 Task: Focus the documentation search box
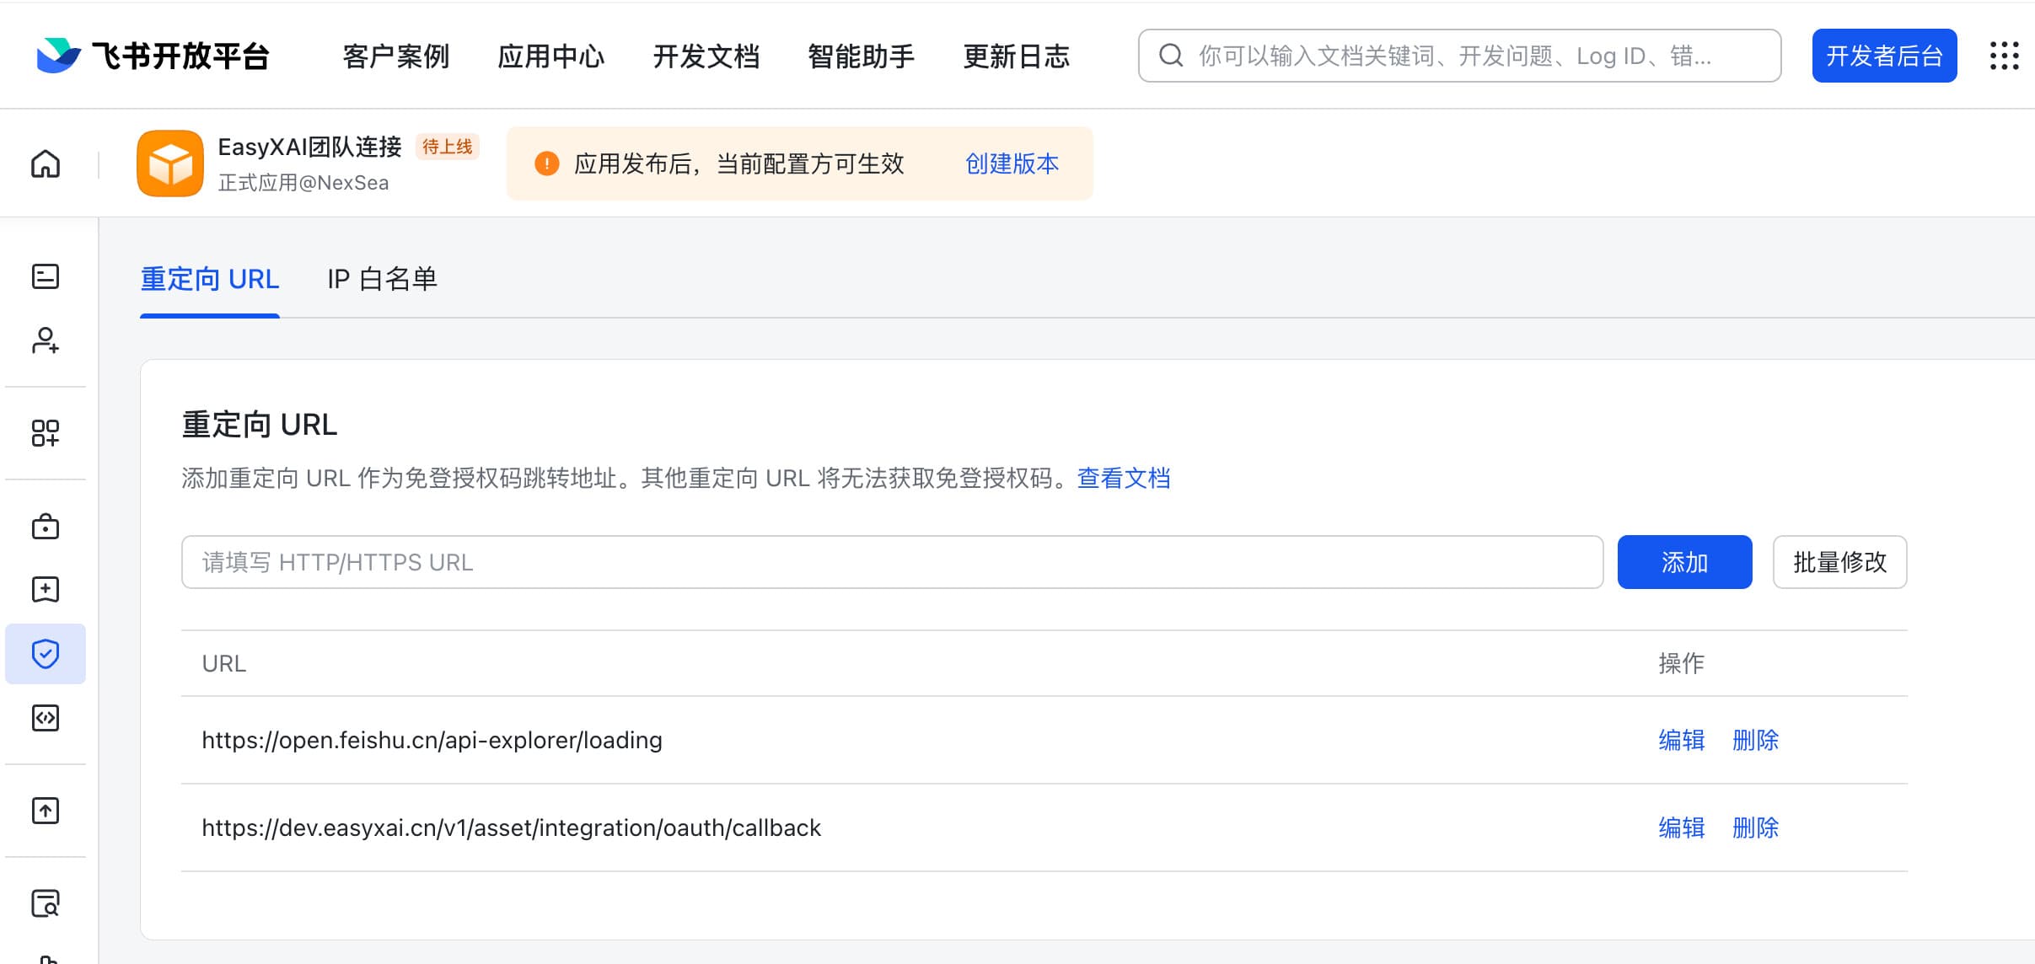click(x=1459, y=56)
